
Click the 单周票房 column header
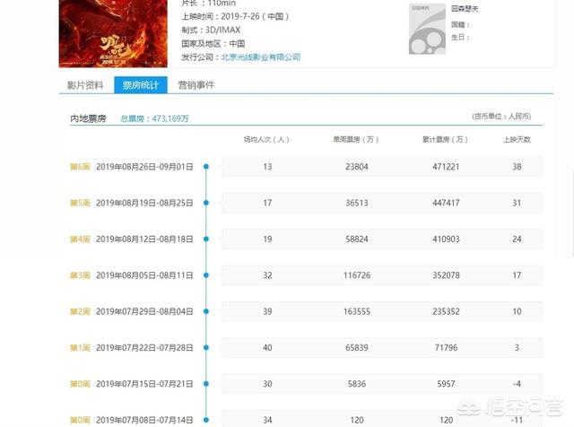coord(350,140)
